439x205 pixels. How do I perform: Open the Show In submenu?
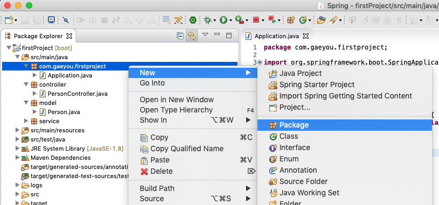pos(192,120)
